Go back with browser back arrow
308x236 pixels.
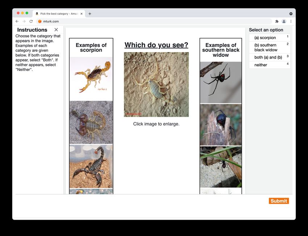point(17,21)
